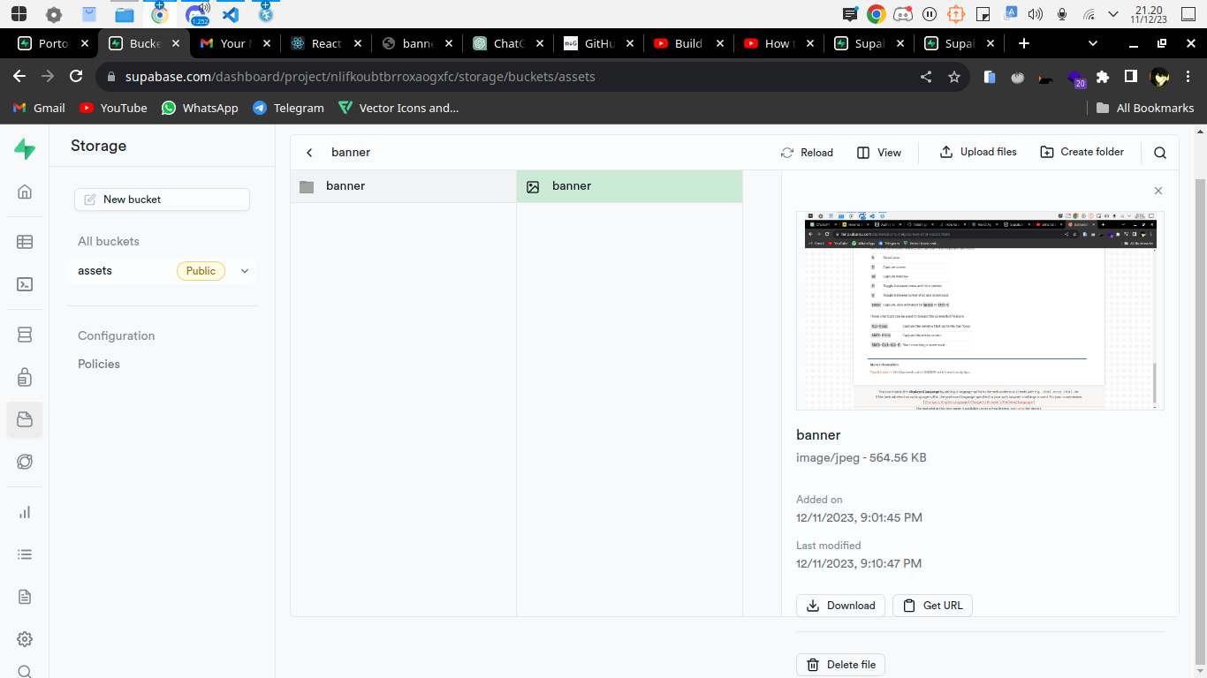Click the banner preview thumbnail image
1207x678 pixels.
(980, 311)
